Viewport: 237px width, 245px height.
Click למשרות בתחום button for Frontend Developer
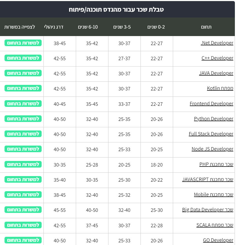[x=23, y=103]
